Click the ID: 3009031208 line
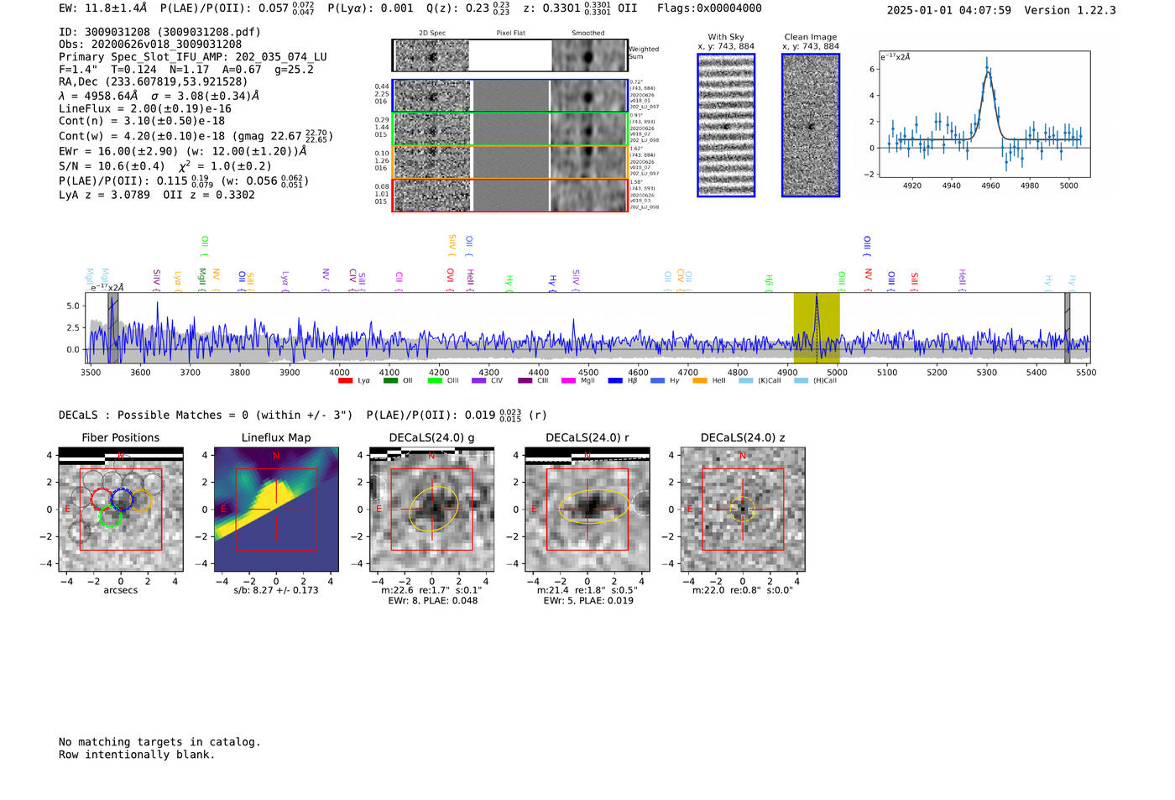 point(159,32)
